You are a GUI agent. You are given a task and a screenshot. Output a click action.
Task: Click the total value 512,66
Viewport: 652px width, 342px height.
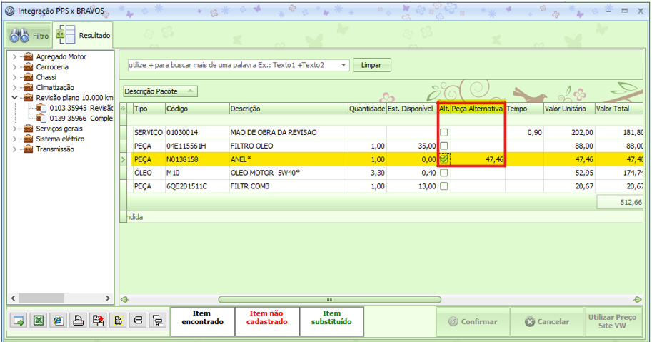coord(620,202)
